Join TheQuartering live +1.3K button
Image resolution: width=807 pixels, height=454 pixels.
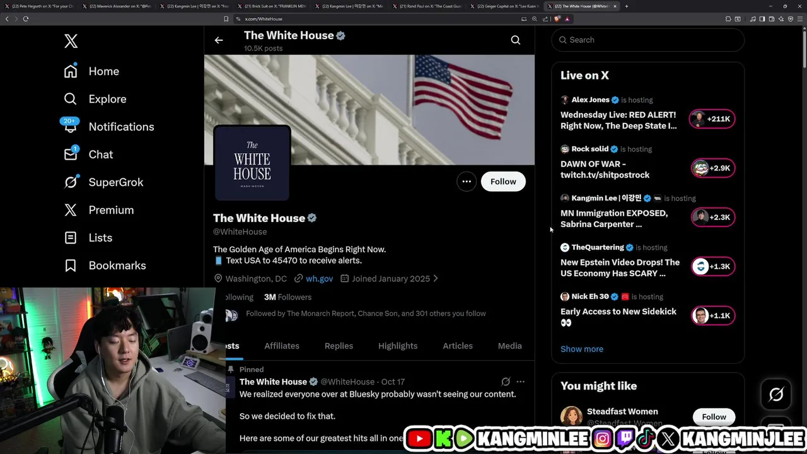coord(712,267)
